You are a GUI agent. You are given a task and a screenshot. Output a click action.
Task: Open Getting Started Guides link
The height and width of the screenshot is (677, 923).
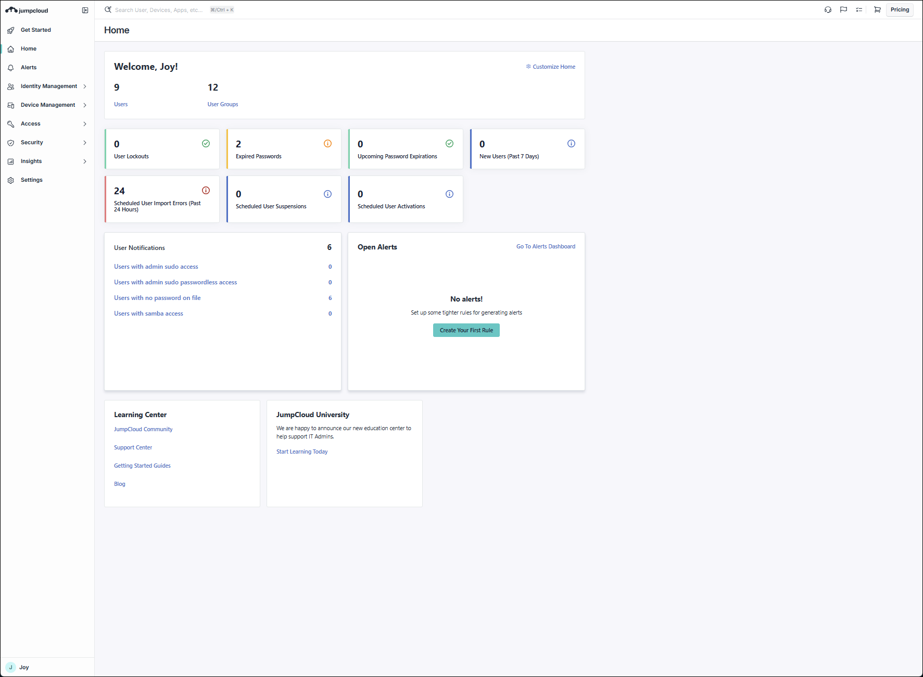click(x=142, y=466)
